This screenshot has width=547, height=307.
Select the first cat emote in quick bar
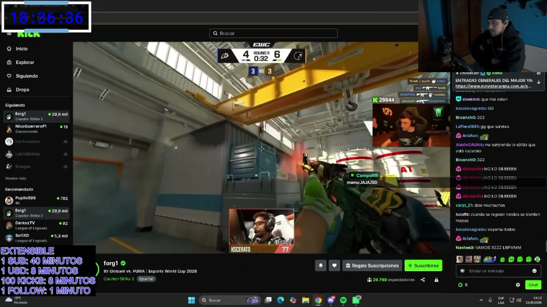point(459,259)
